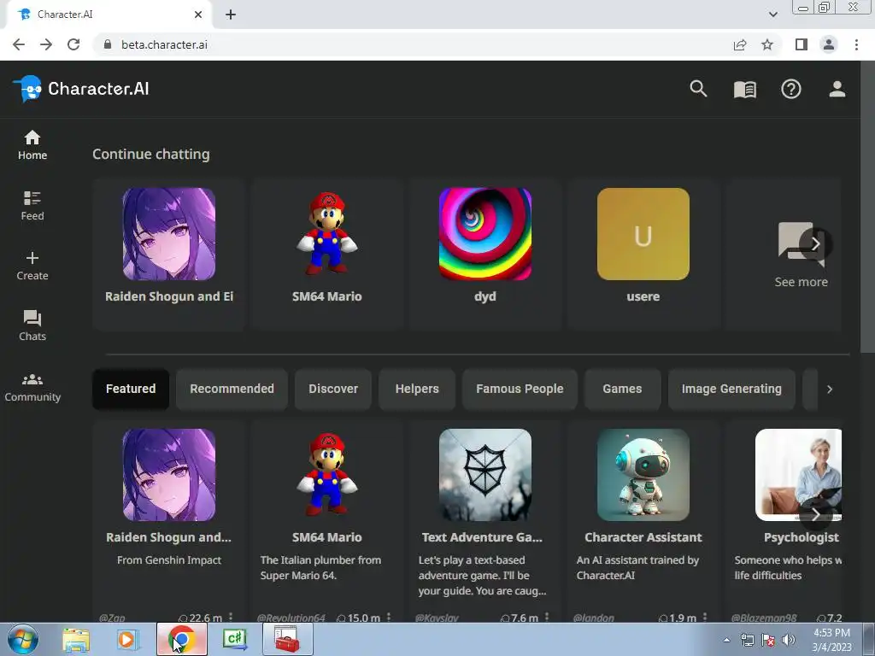Viewport: 875px width, 656px height.
Task: Click the taskbar clock showing 4:53 PM
Action: (x=831, y=640)
